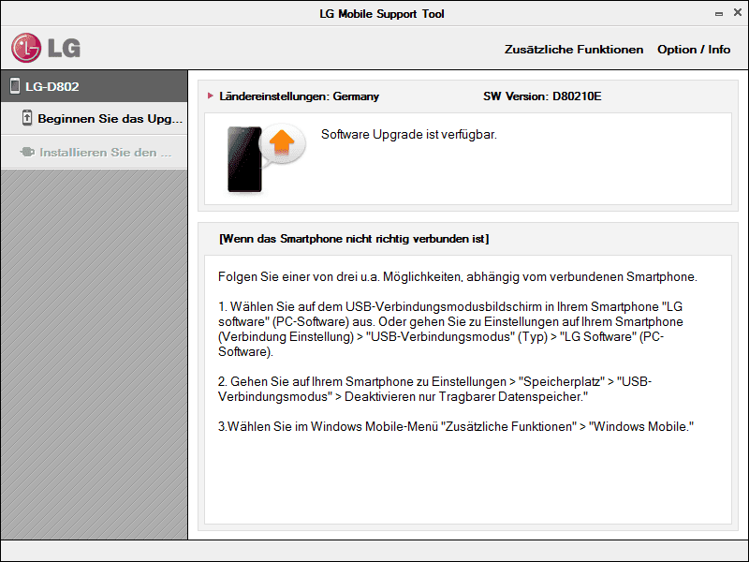
Task: Click the red triangle beside Ländereinstellungen
Action: pyautogui.click(x=210, y=96)
